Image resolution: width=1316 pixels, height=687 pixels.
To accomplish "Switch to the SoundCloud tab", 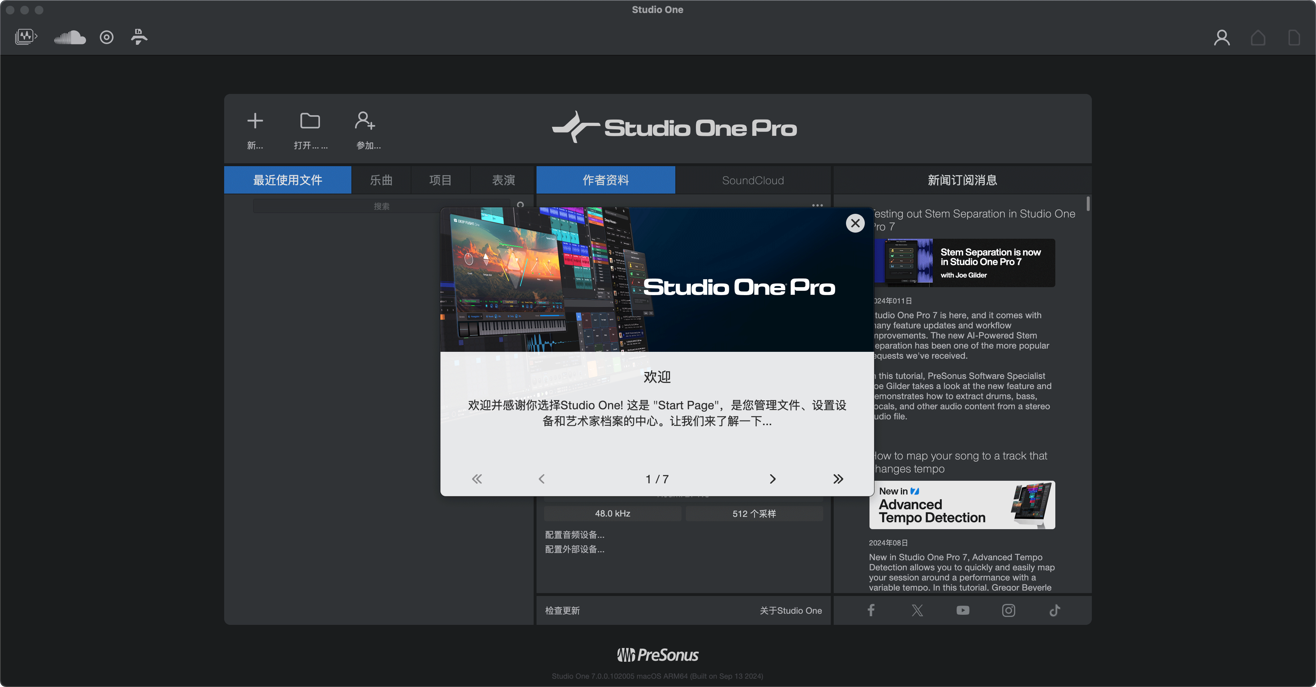I will tap(752, 180).
